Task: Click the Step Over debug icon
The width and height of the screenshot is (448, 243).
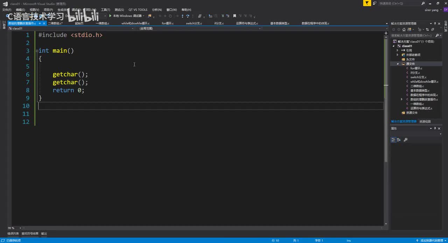Action: tap(188, 16)
